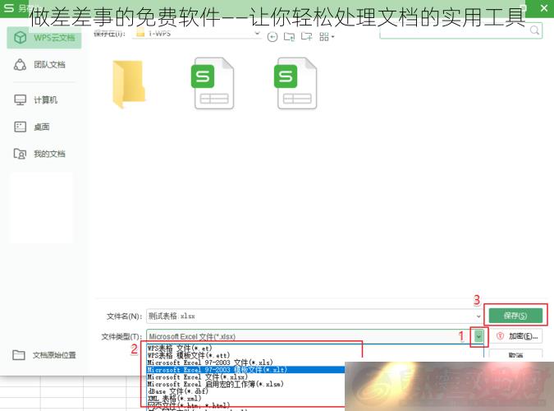The image size is (554, 411).
Task: Expand the 保存在 location dropdown
Action: tap(258, 34)
